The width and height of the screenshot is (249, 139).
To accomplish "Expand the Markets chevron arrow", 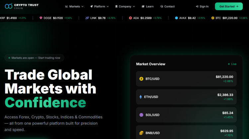I will coord(82,7).
